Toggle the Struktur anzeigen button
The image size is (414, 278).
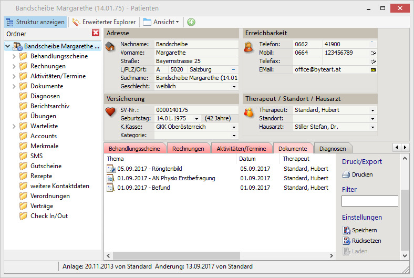(x=36, y=22)
